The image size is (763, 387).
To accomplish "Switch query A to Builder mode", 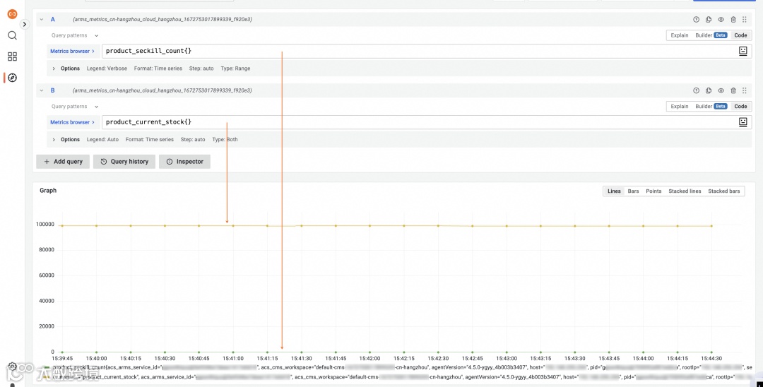I will (711, 35).
